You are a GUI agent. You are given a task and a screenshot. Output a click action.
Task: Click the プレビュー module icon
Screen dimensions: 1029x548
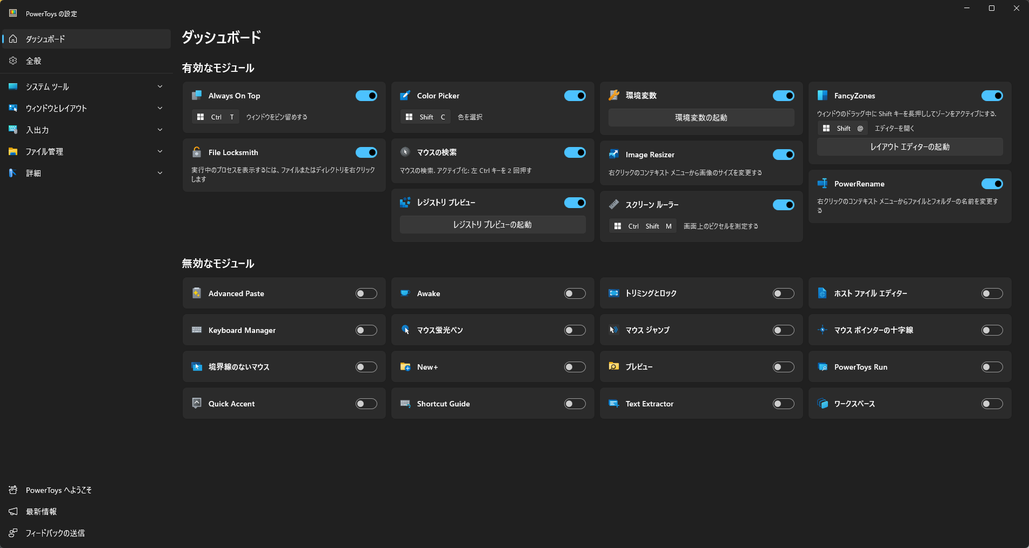614,367
